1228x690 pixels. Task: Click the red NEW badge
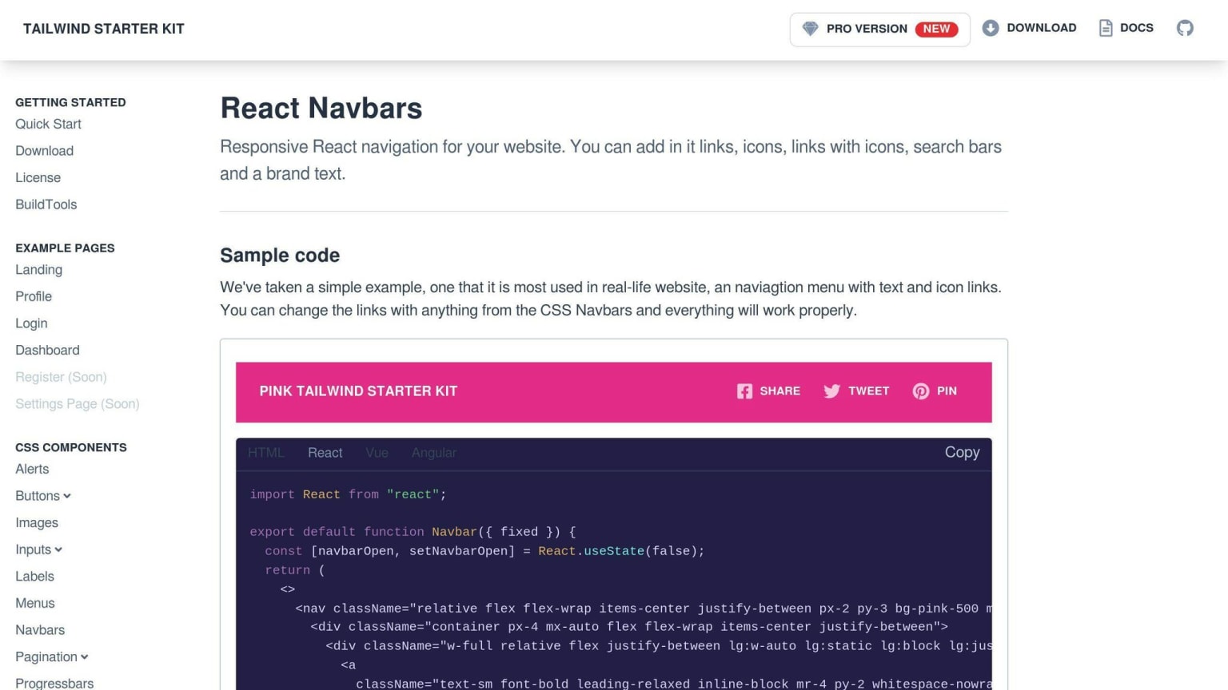click(936, 29)
